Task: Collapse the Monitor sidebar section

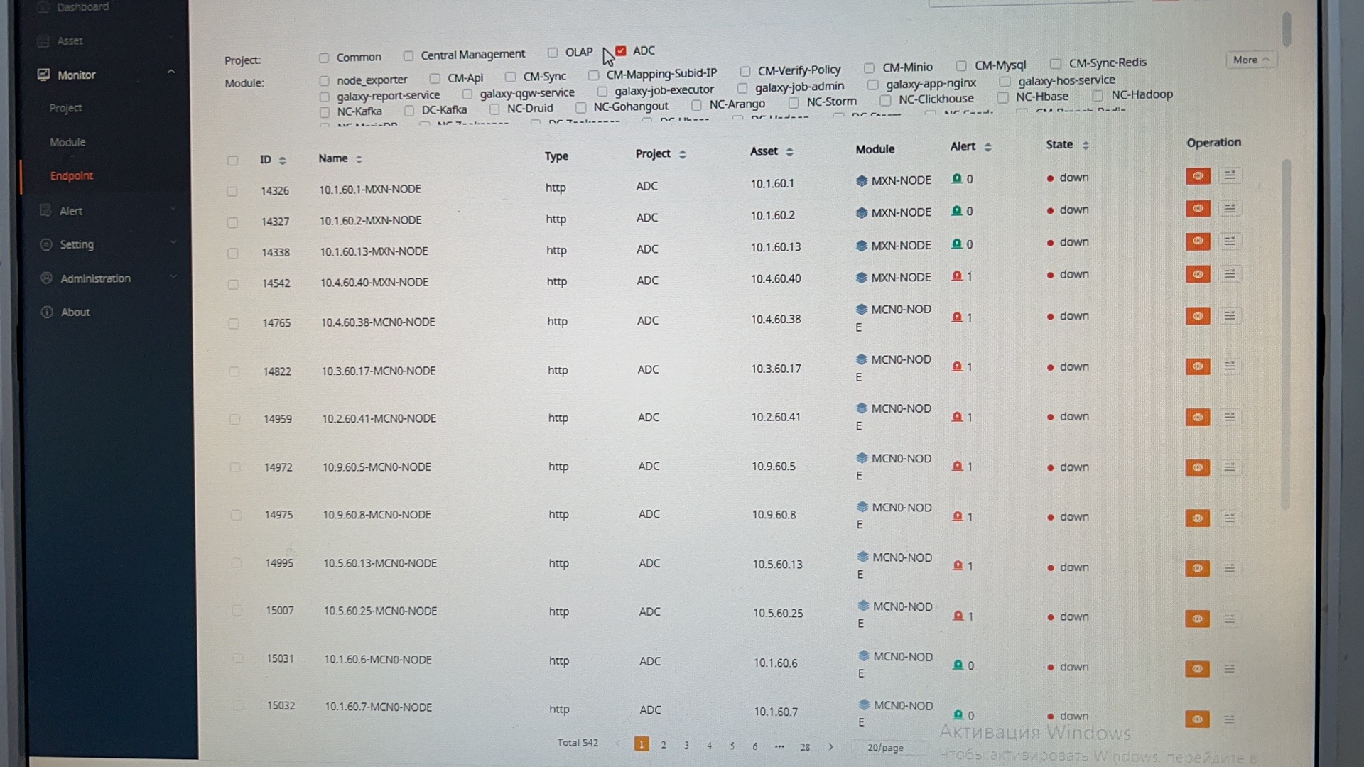Action: [x=171, y=72]
